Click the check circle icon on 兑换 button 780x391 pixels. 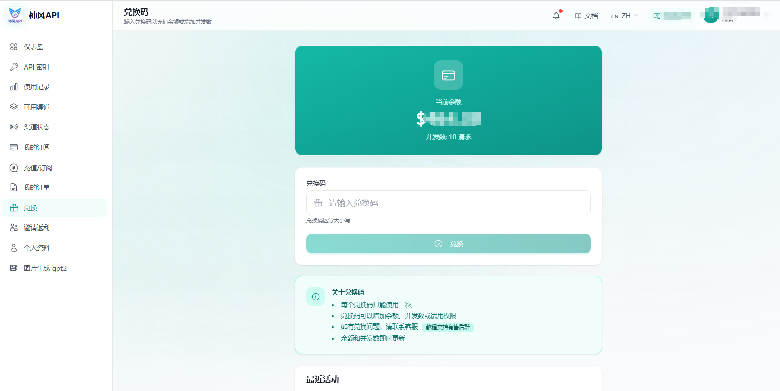(x=439, y=244)
